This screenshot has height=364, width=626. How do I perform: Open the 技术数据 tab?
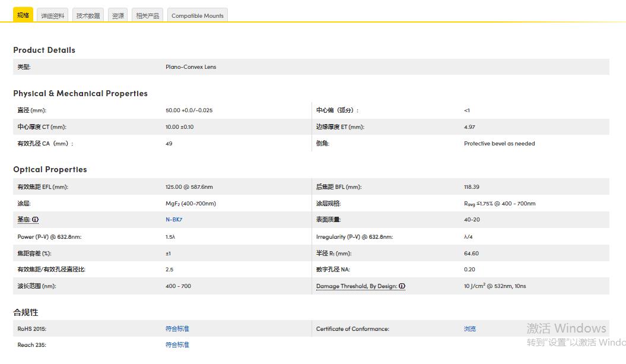tap(88, 16)
